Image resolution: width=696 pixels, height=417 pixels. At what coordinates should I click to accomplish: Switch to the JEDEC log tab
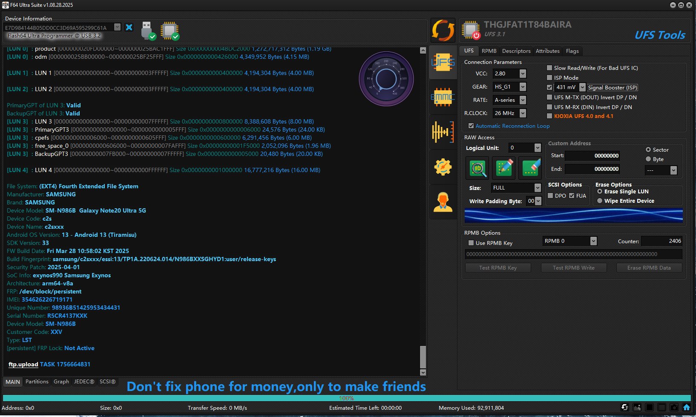click(x=84, y=382)
